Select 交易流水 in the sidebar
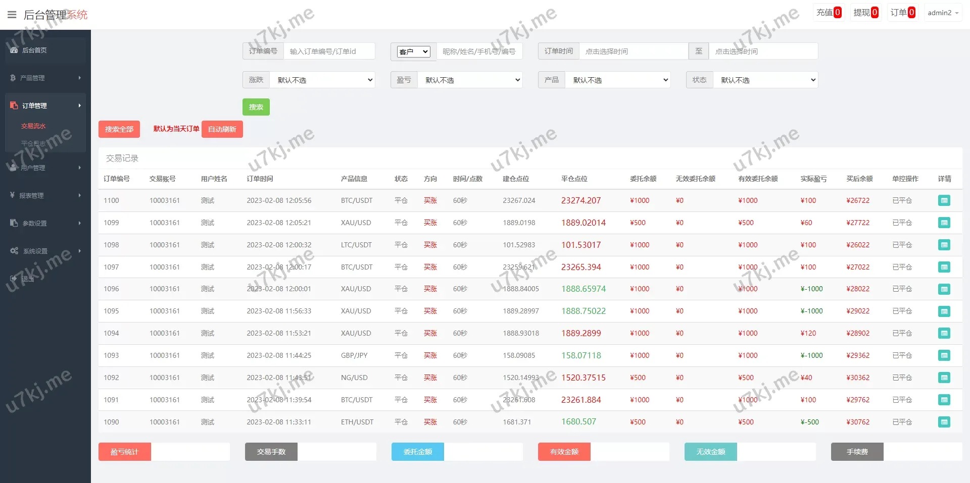This screenshot has height=483, width=970. (x=33, y=126)
